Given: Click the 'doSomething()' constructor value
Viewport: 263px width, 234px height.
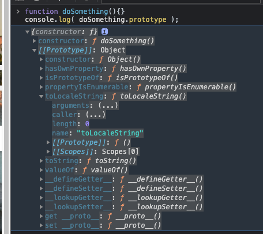Looking at the screenshot, I should pos(127,41).
